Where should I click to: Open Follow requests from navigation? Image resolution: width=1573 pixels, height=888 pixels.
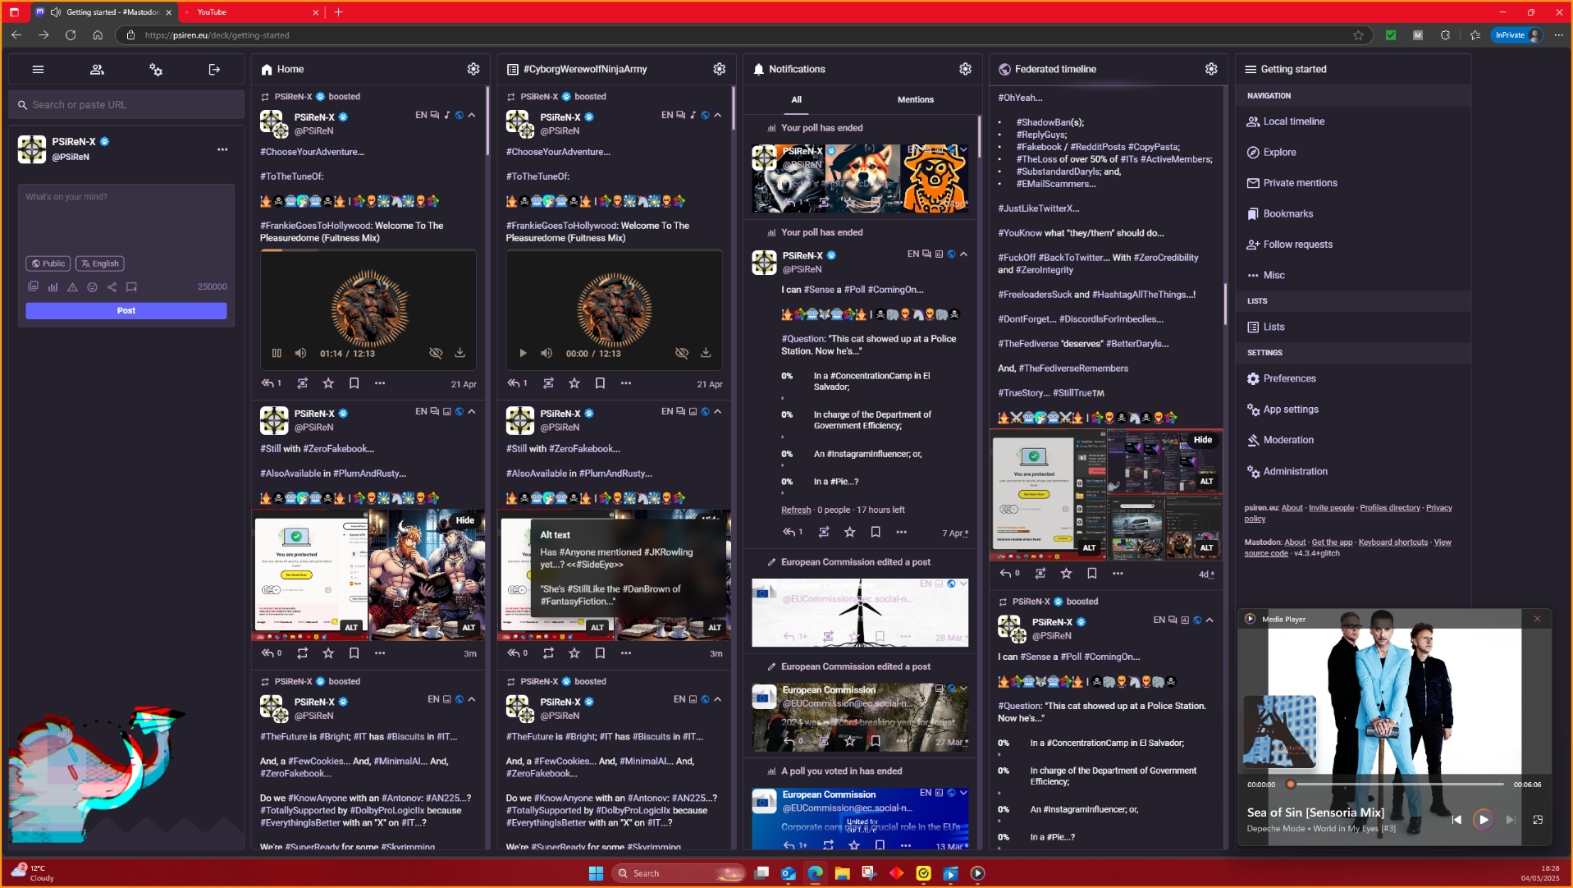tap(1290, 245)
